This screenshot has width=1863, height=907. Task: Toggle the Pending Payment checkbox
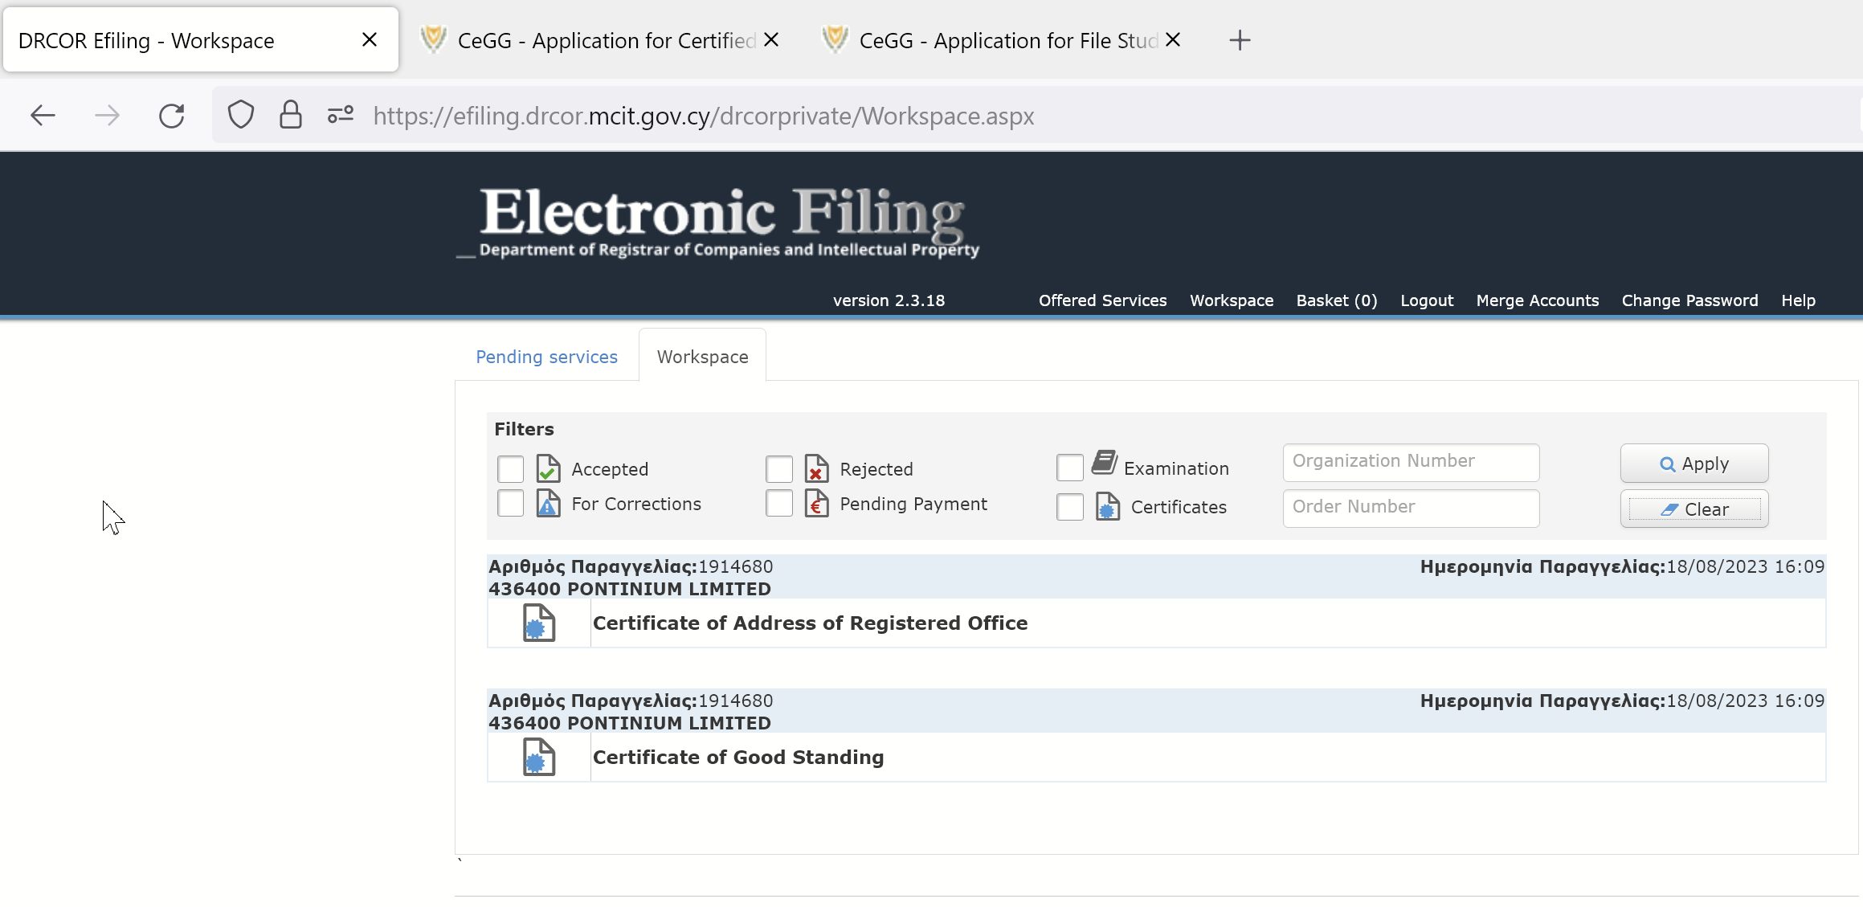pyautogui.click(x=778, y=504)
